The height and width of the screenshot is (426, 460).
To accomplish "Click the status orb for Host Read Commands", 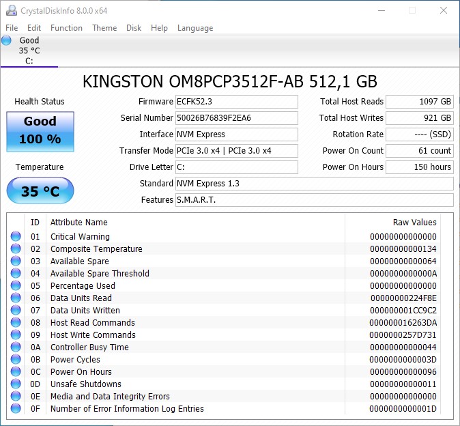I will (16, 322).
